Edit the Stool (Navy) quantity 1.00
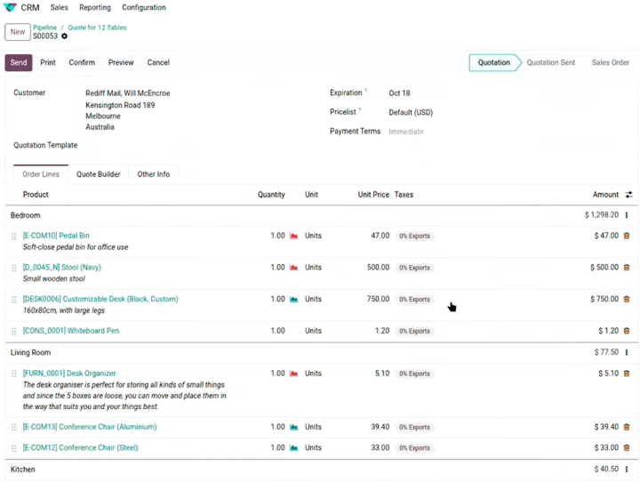 pyautogui.click(x=277, y=268)
